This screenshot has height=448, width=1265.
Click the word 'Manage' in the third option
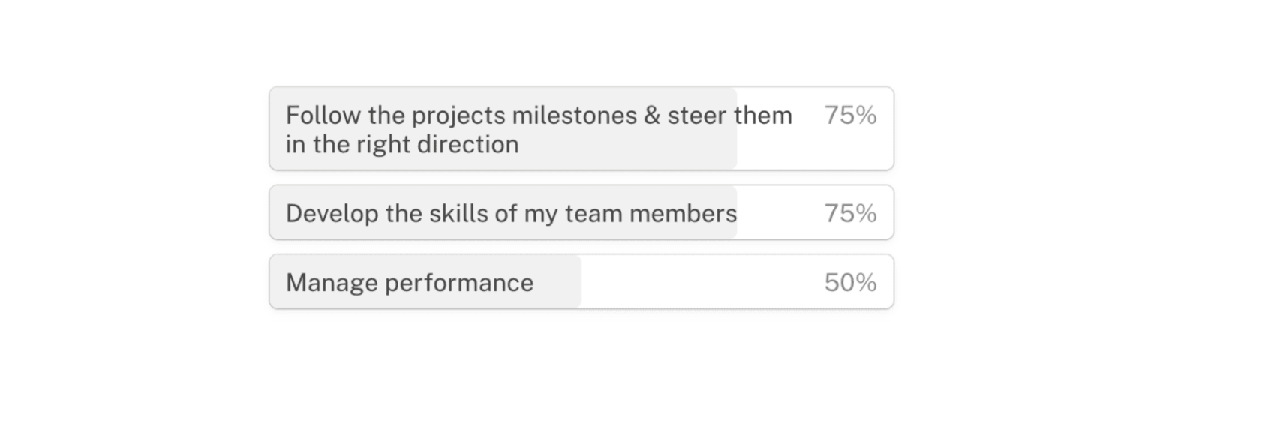click(x=332, y=282)
